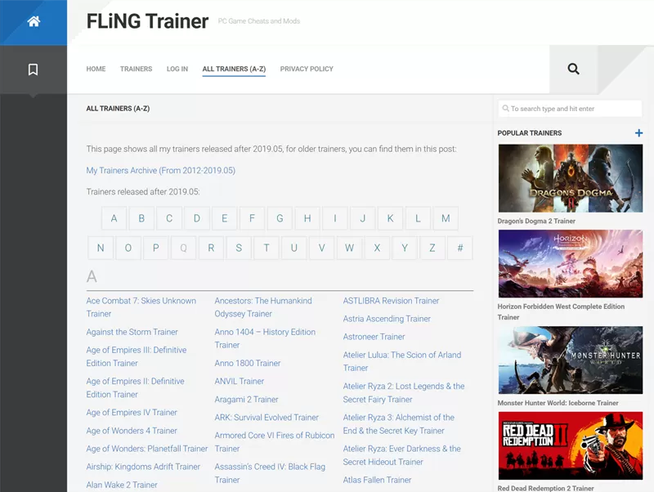Open Ace Combat 7: Skies Unknown Trainer
Screen dimensions: 654x492
(x=141, y=307)
